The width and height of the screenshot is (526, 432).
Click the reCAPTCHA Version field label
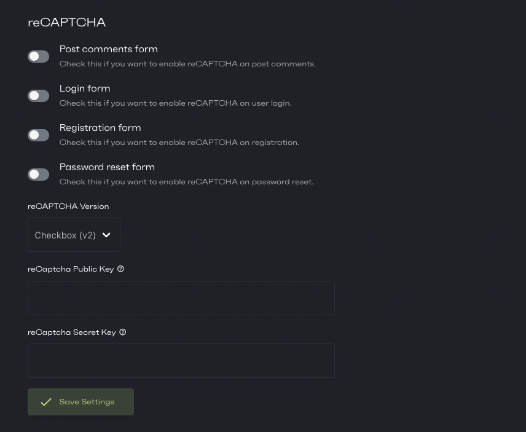(x=68, y=206)
